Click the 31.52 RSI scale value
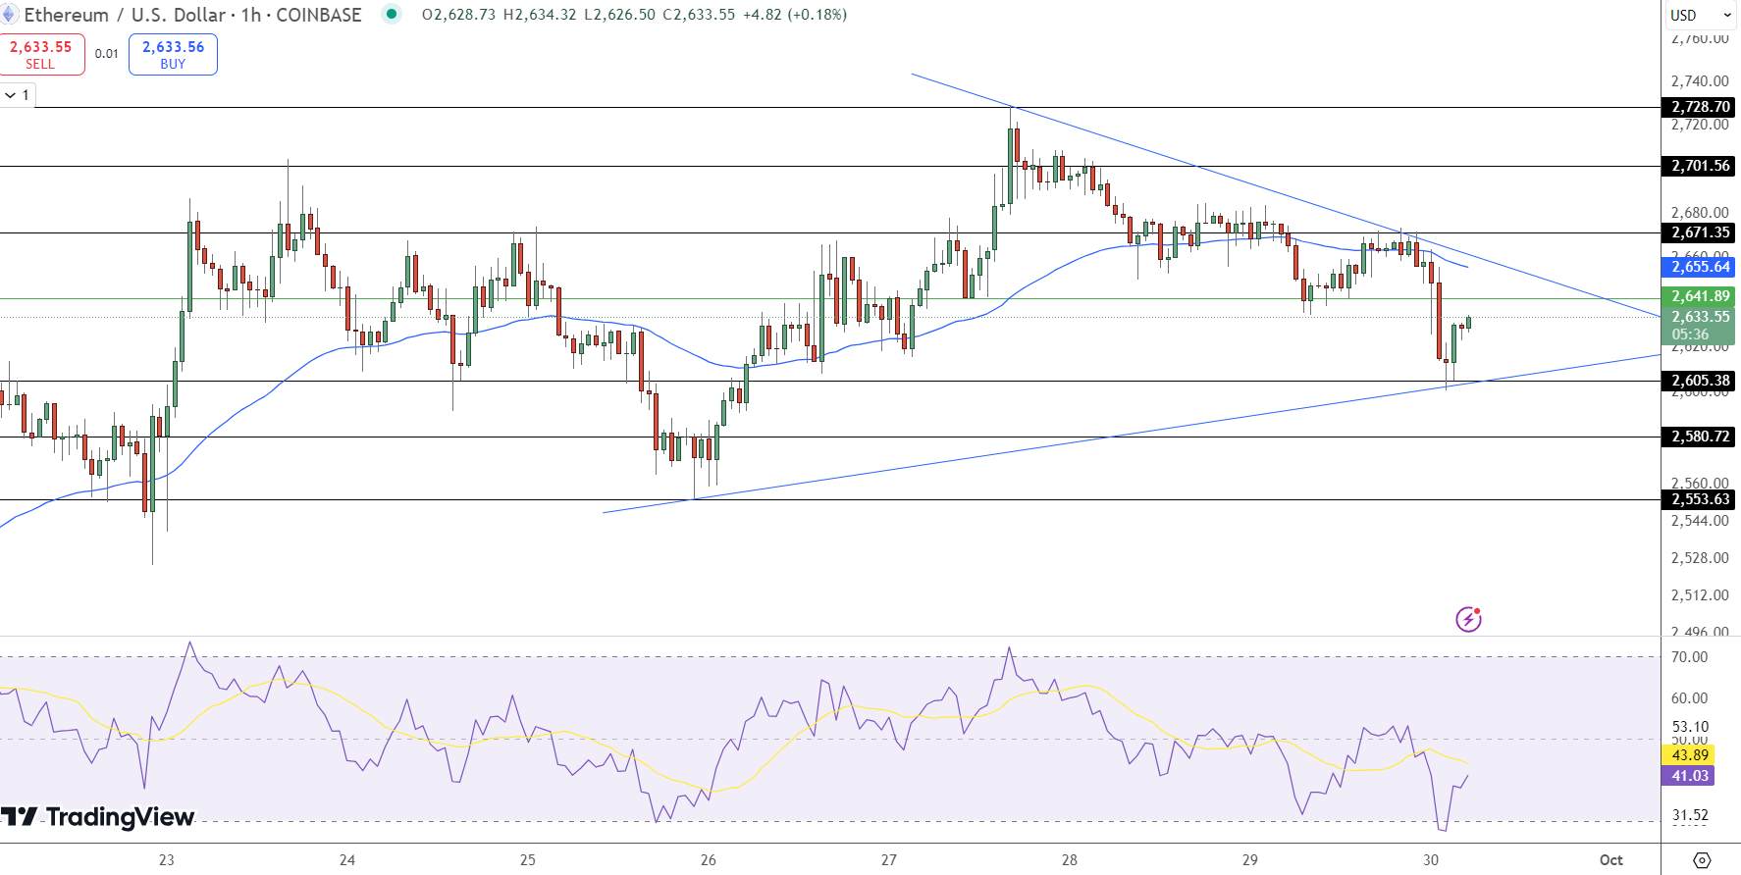 (1690, 815)
